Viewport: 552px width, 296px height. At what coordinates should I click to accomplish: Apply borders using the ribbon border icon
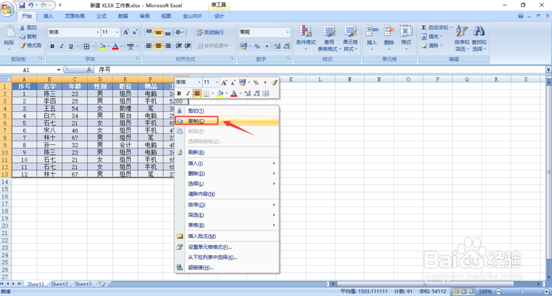pos(87,46)
